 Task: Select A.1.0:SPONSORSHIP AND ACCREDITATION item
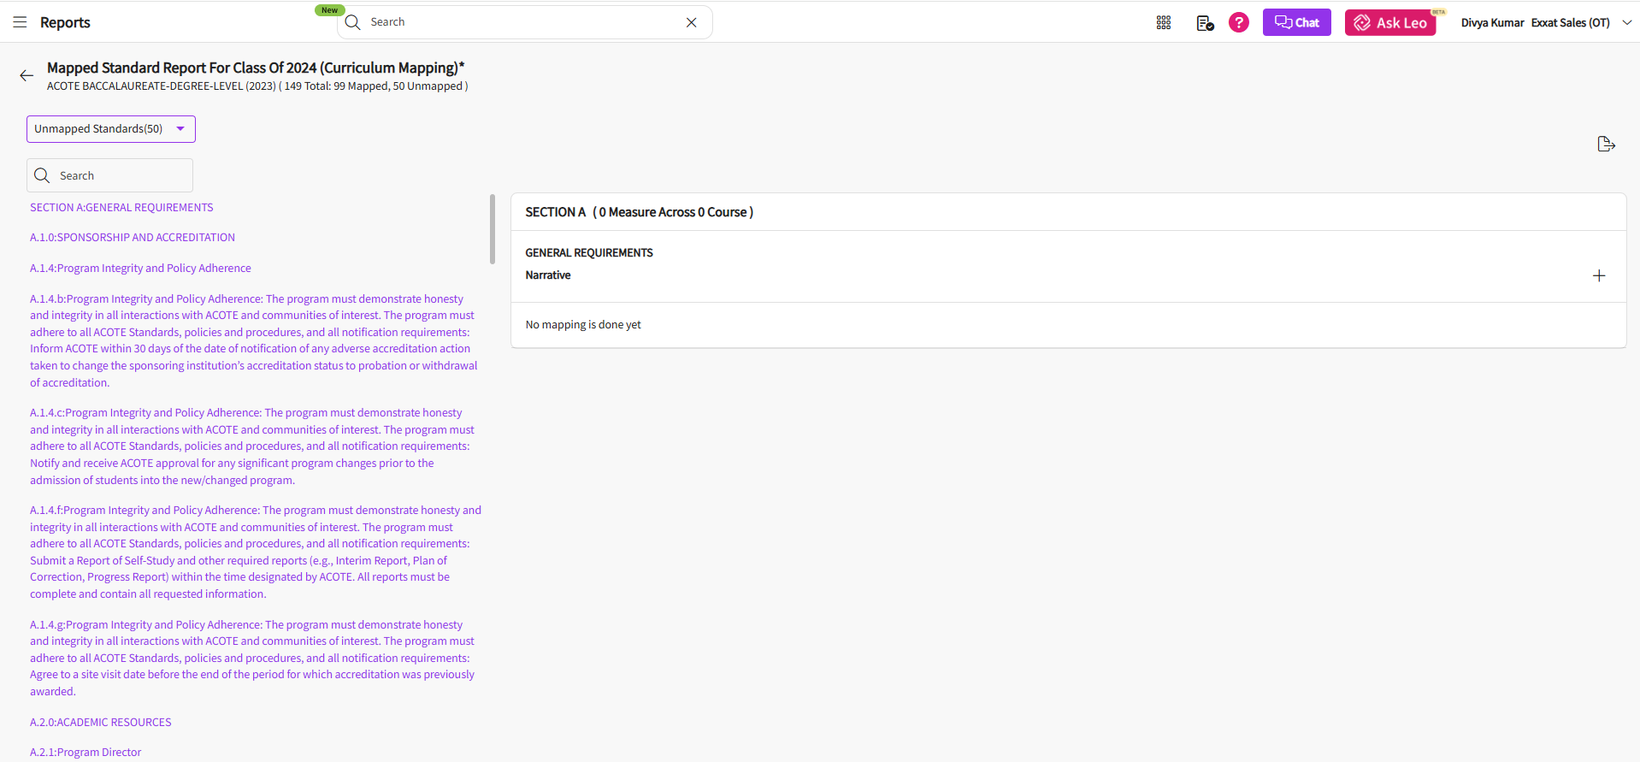133,238
